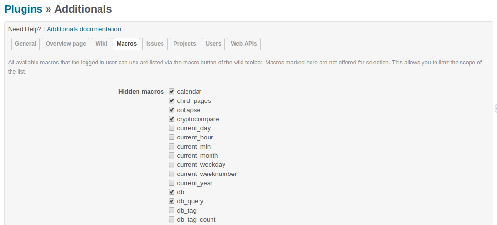Tick the current_weeknumber checkbox

pyautogui.click(x=172, y=174)
